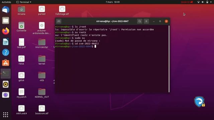Select the gdisk file on desktop
The height and width of the screenshot is (120, 214).
coord(21,77)
